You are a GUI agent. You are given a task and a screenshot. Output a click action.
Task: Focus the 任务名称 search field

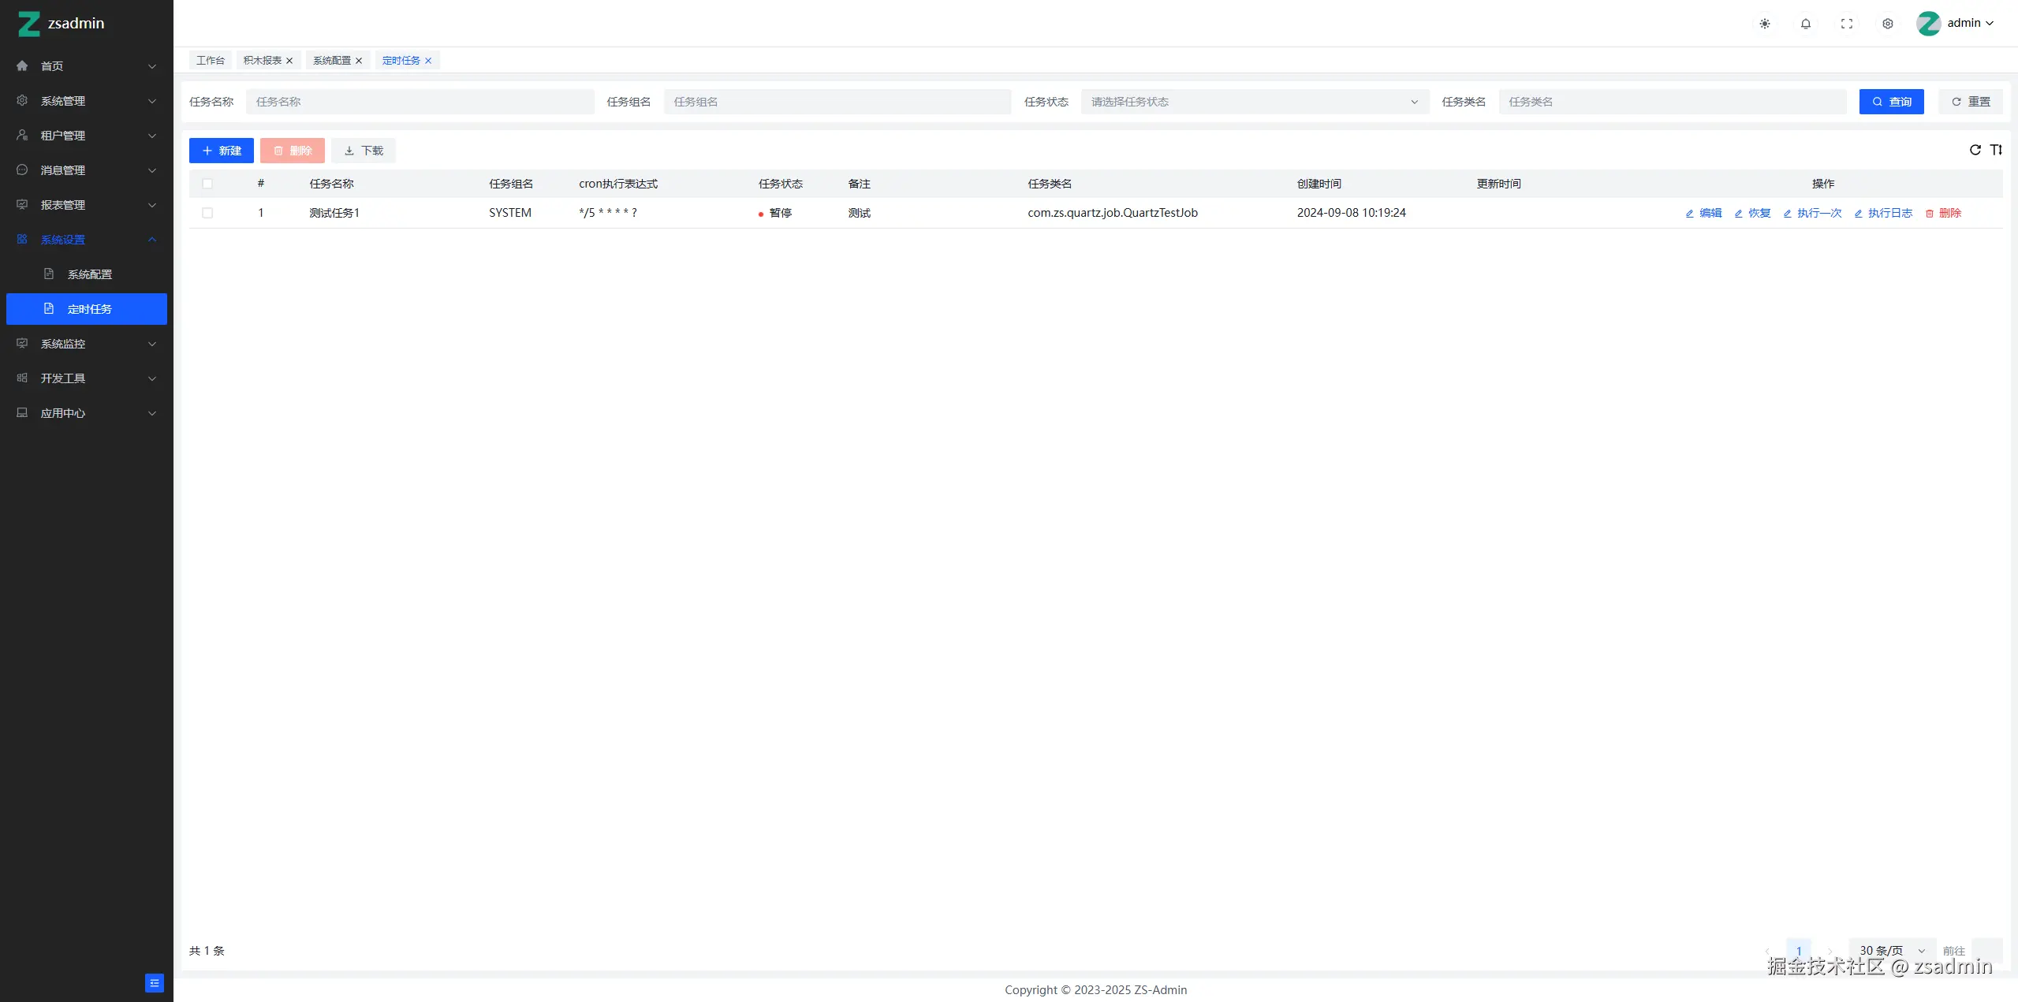420,102
